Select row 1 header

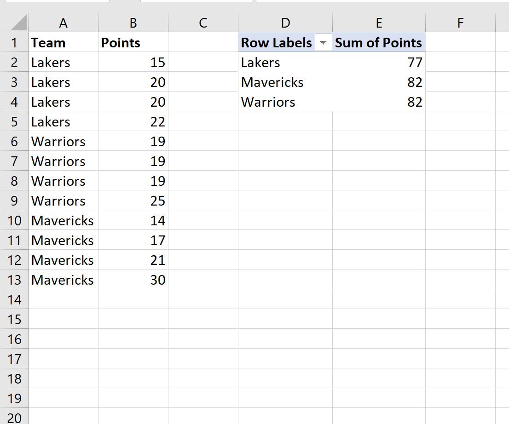point(14,42)
